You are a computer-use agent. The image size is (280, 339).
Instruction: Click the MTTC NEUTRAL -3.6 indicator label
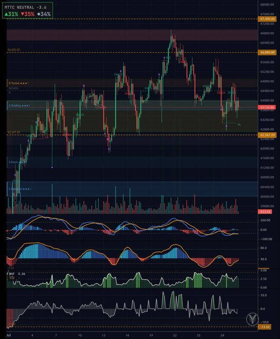coord(25,7)
